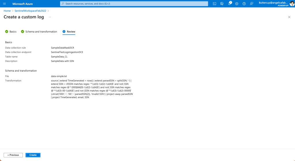The image size is (295, 161).
Task: Click the Buttercup account avatar picture
Action: click(291, 4)
